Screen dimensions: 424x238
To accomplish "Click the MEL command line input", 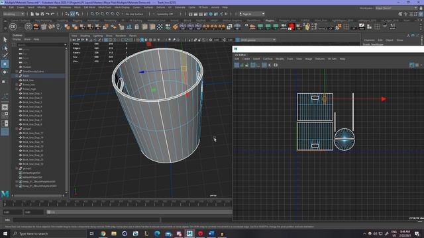I will [x=87, y=220].
